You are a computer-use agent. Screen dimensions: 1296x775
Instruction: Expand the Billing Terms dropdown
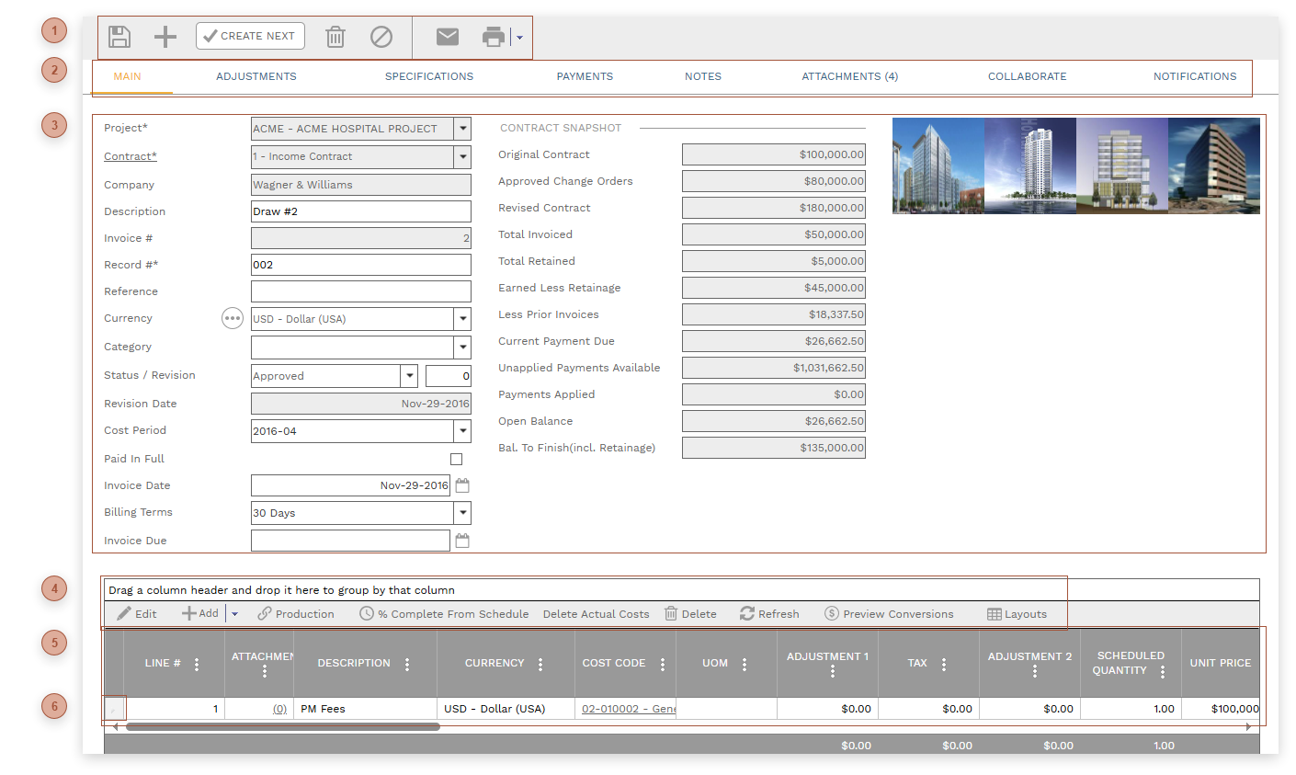462,512
